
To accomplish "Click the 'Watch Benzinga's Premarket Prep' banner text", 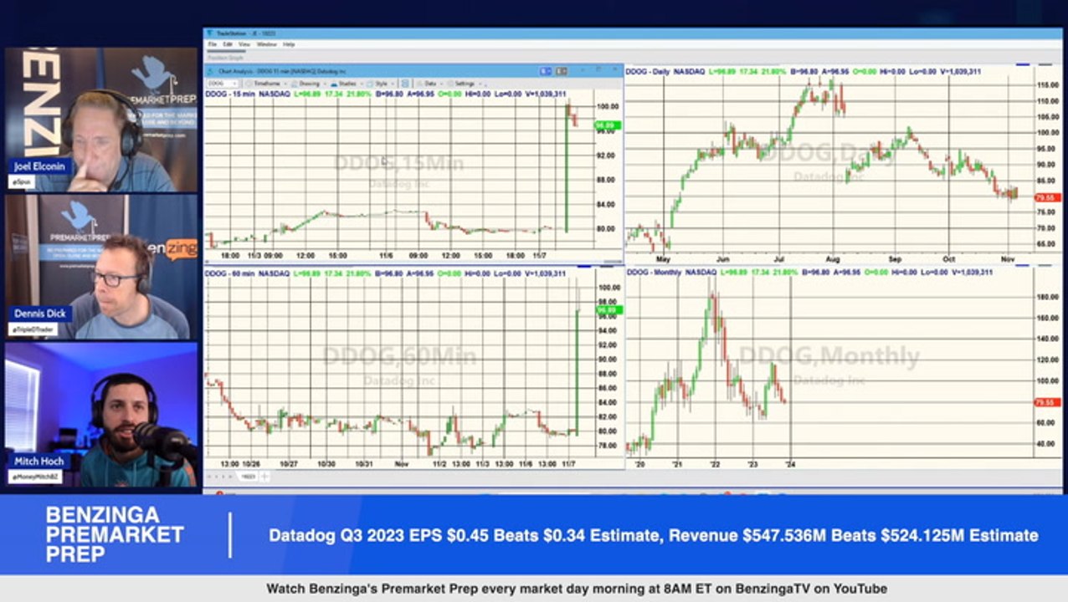I will click(x=577, y=589).
